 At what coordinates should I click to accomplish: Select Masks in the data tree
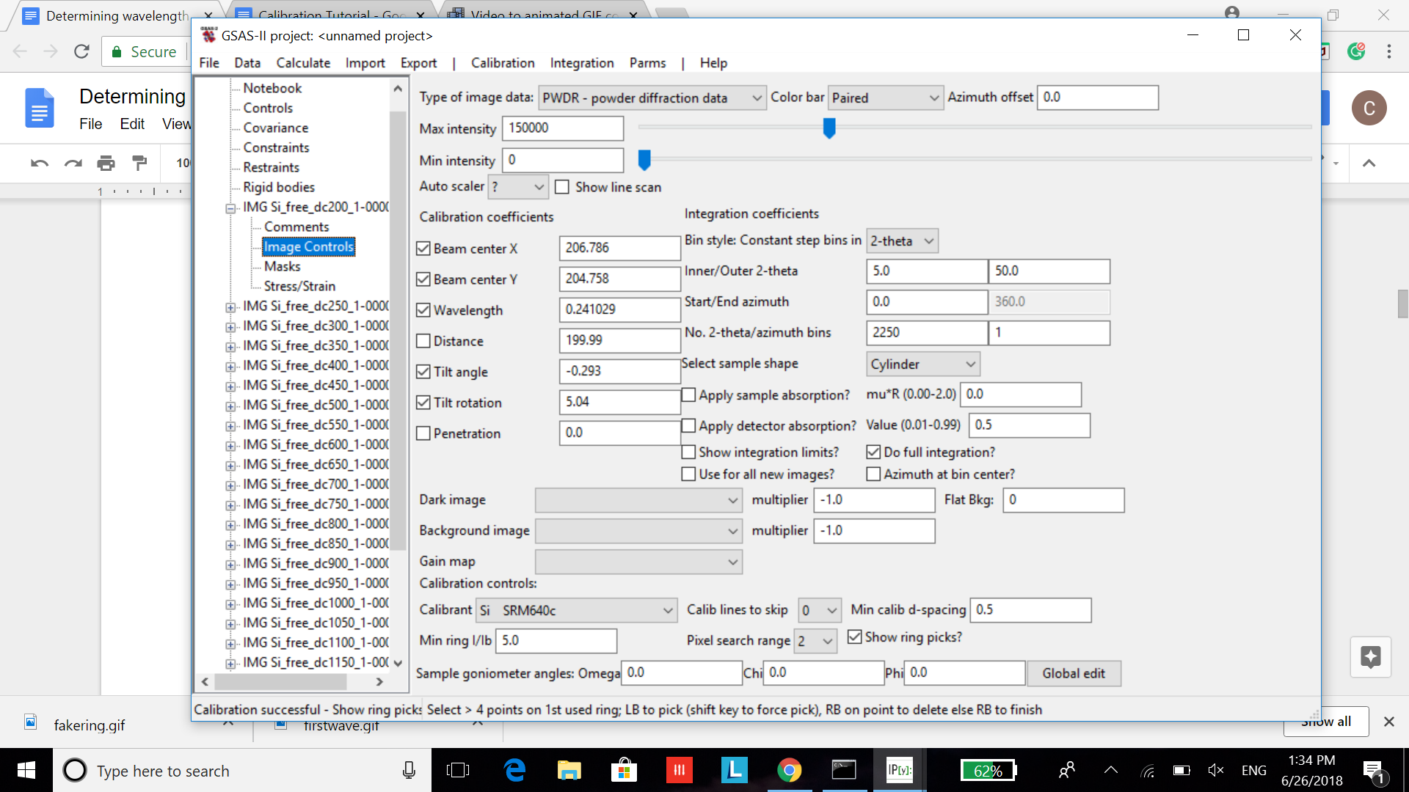tap(283, 266)
